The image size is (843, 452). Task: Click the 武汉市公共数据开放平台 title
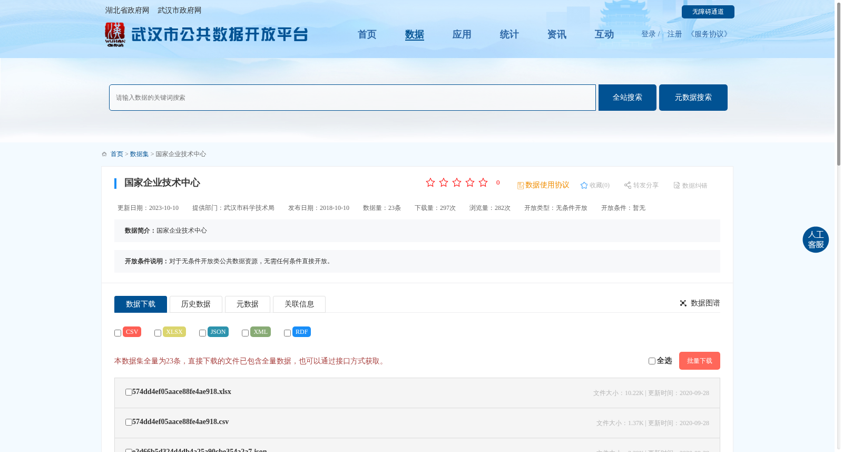pyautogui.click(x=220, y=35)
